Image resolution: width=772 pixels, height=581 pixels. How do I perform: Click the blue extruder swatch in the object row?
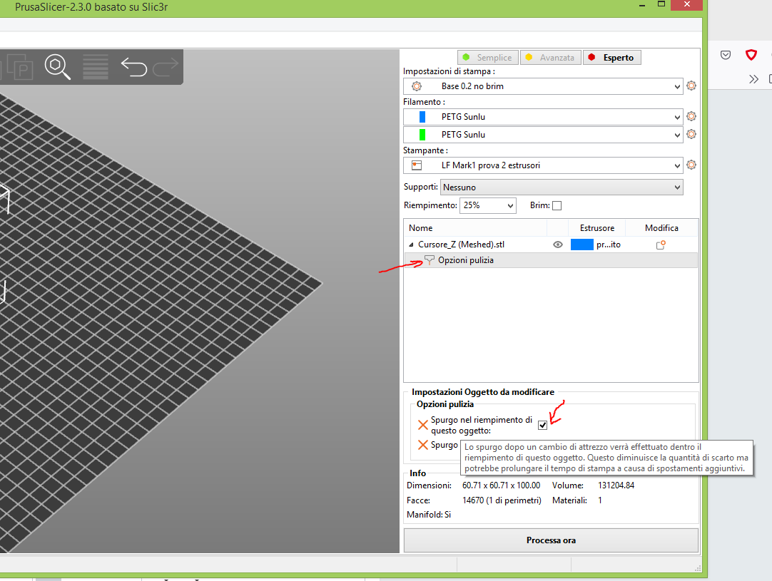pyautogui.click(x=582, y=245)
